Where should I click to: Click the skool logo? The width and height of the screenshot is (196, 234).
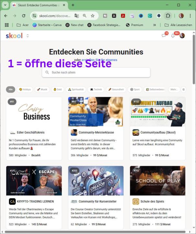tap(14, 36)
